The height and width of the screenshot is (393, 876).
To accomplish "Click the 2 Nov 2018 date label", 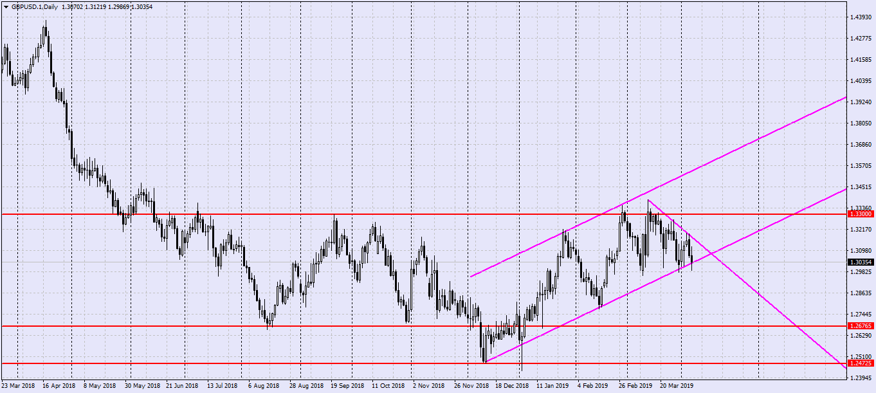I will click(x=428, y=386).
